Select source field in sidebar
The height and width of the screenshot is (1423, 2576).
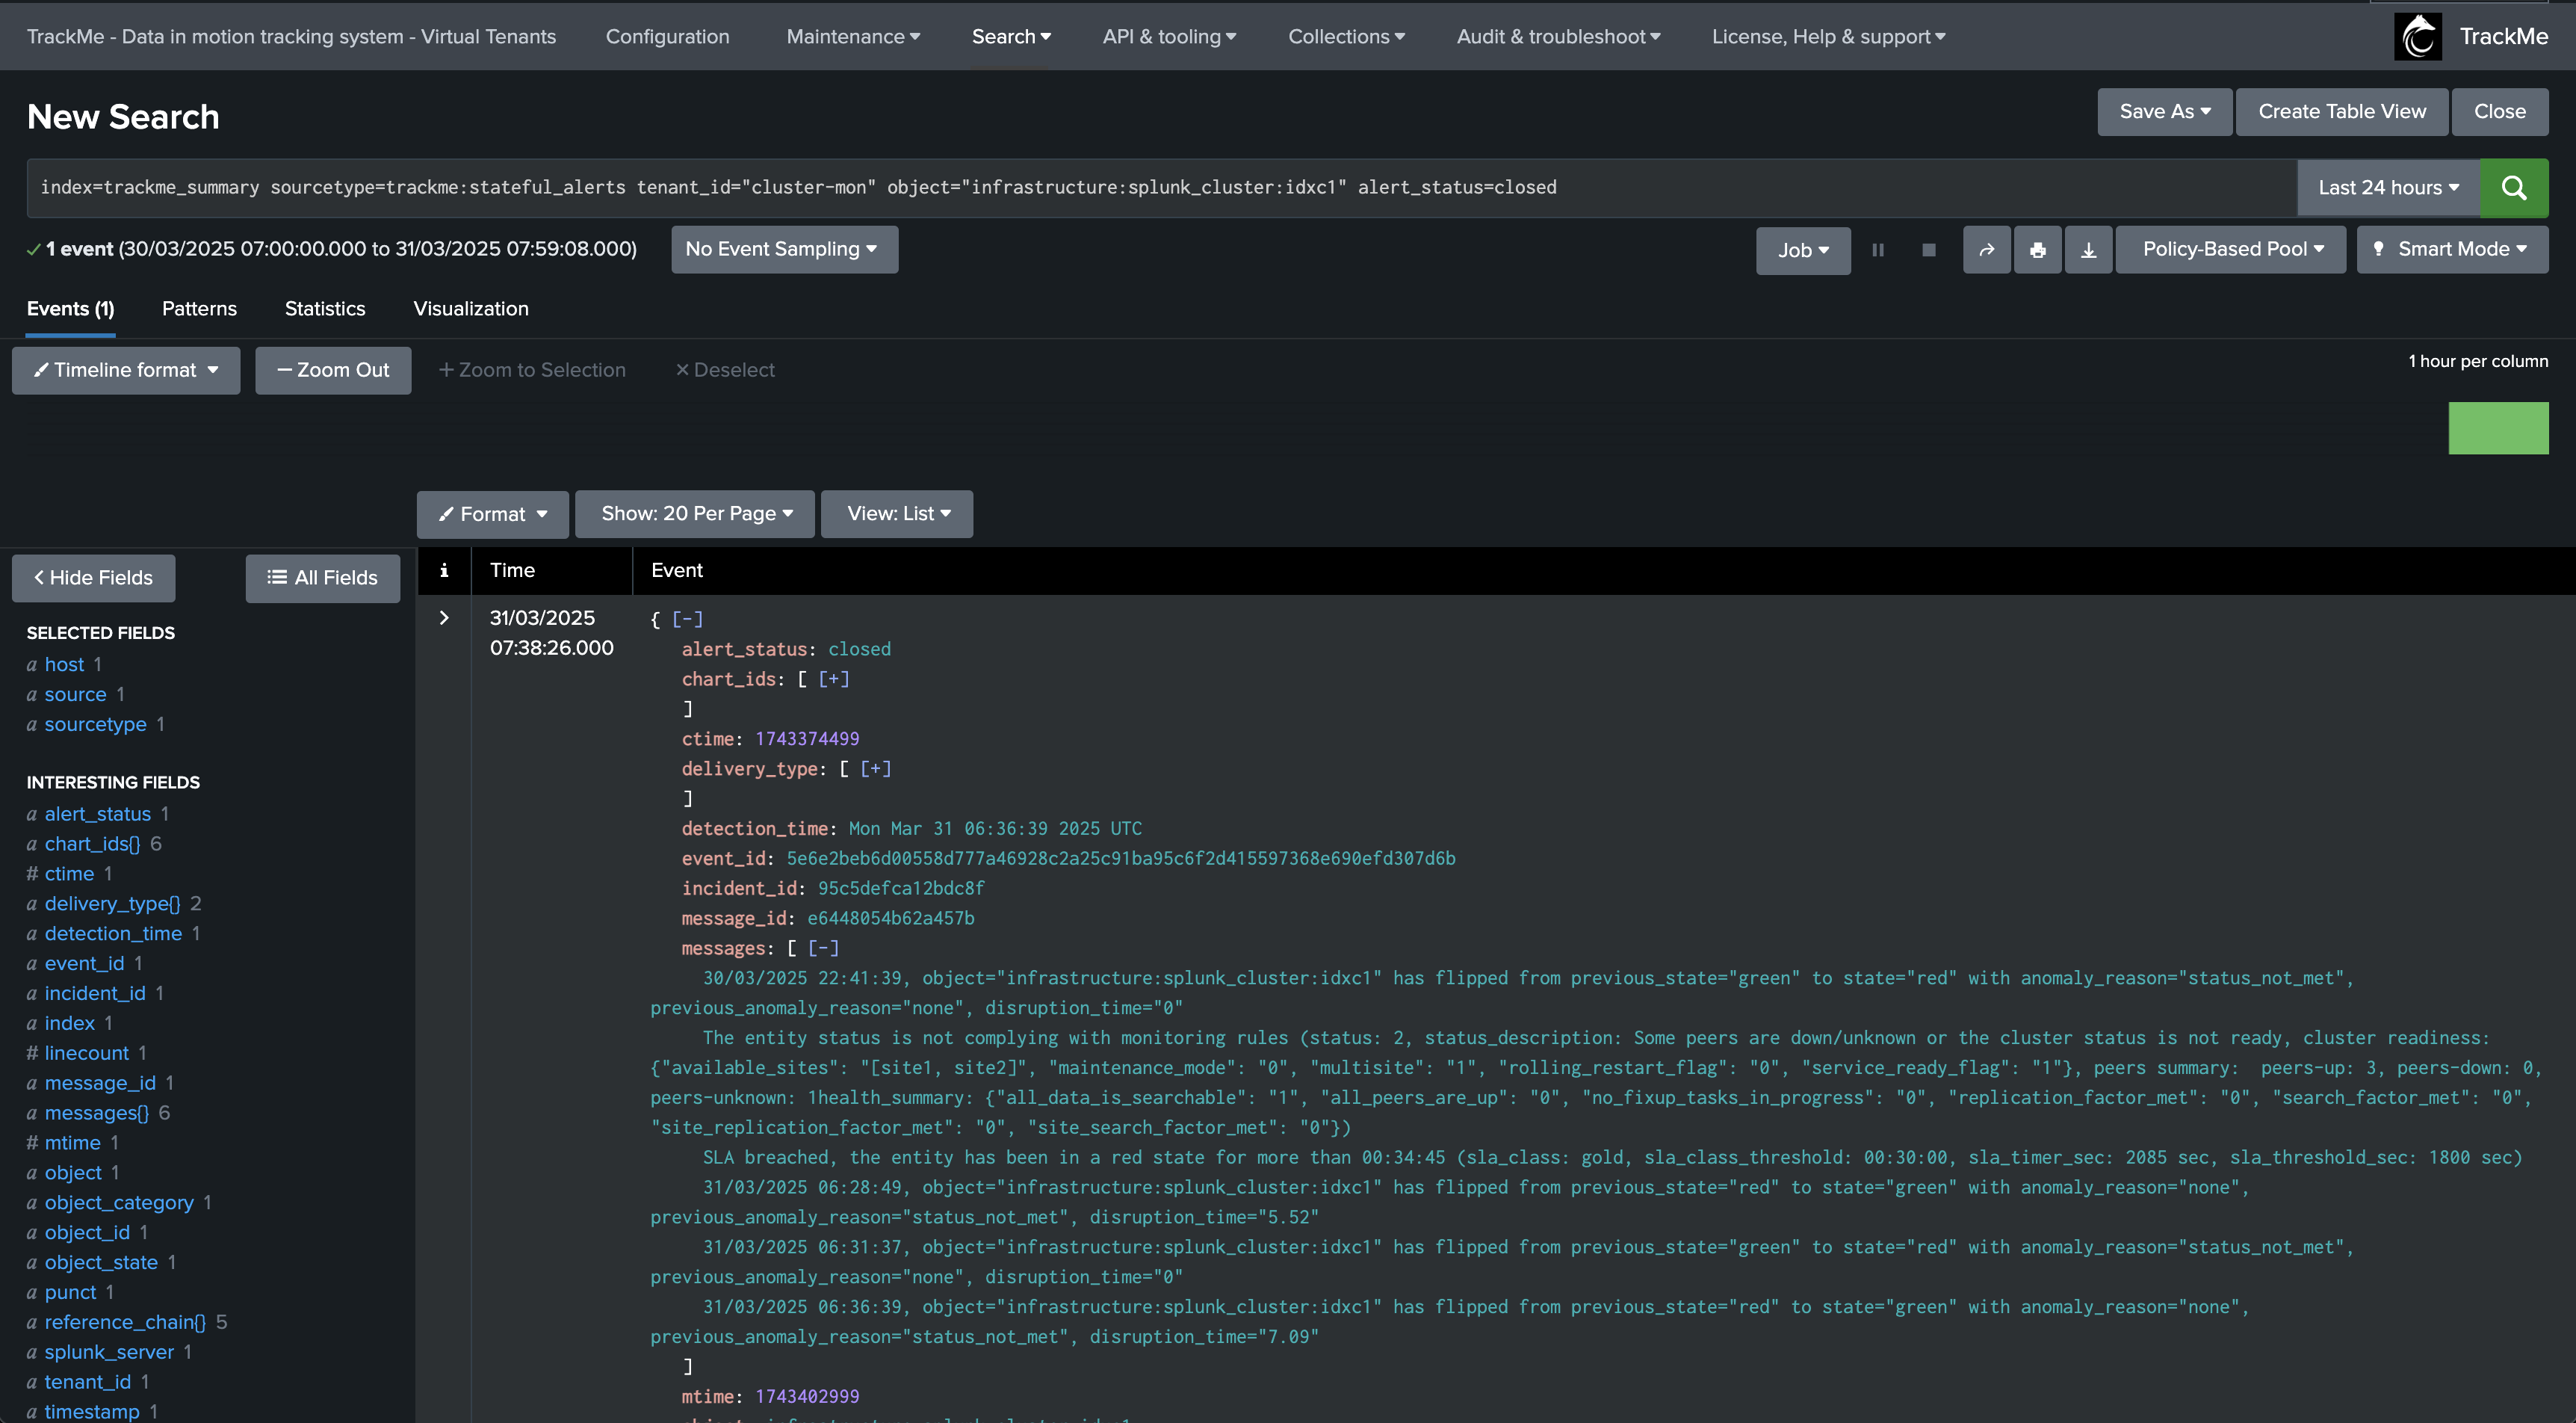(75, 694)
